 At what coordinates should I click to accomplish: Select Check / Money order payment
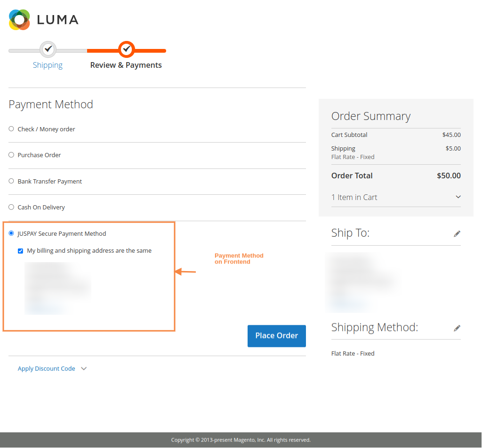click(x=11, y=129)
